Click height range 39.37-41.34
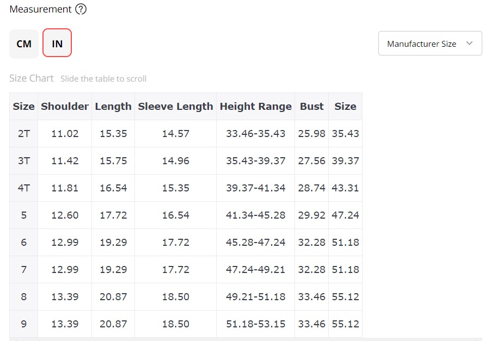This screenshot has width=485, height=341. [255, 188]
